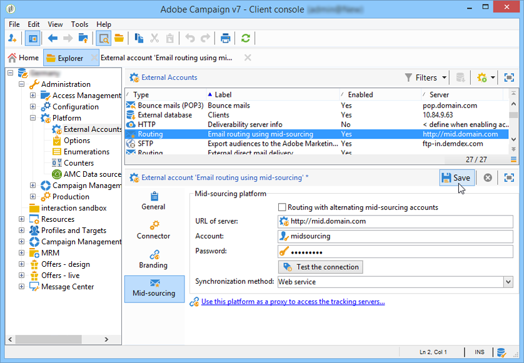
Task: Open the Edit menu
Action: click(x=33, y=24)
